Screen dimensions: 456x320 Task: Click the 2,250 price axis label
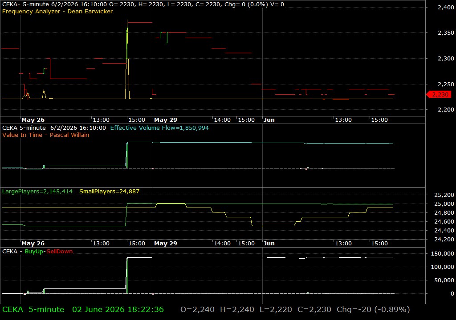(446, 84)
